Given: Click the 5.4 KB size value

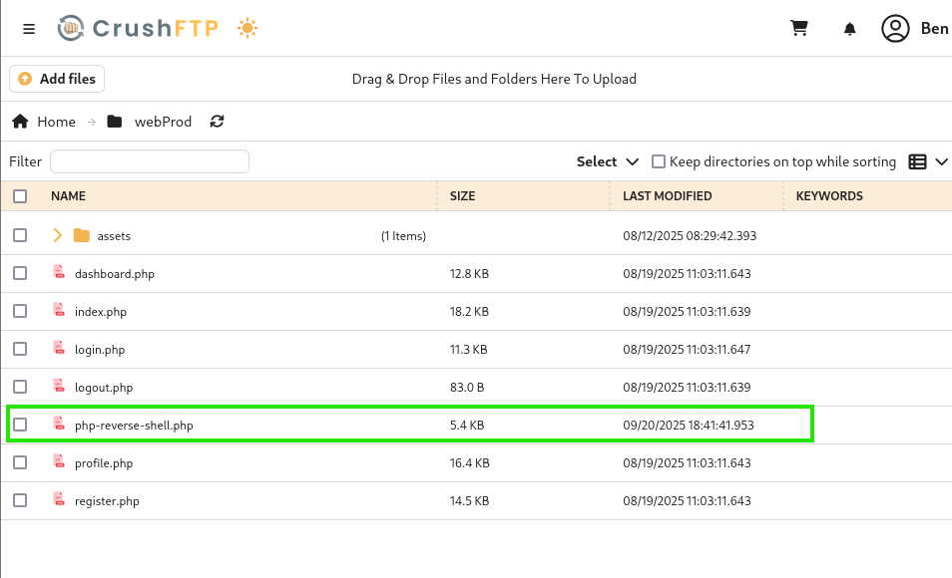Looking at the screenshot, I should click(467, 426).
